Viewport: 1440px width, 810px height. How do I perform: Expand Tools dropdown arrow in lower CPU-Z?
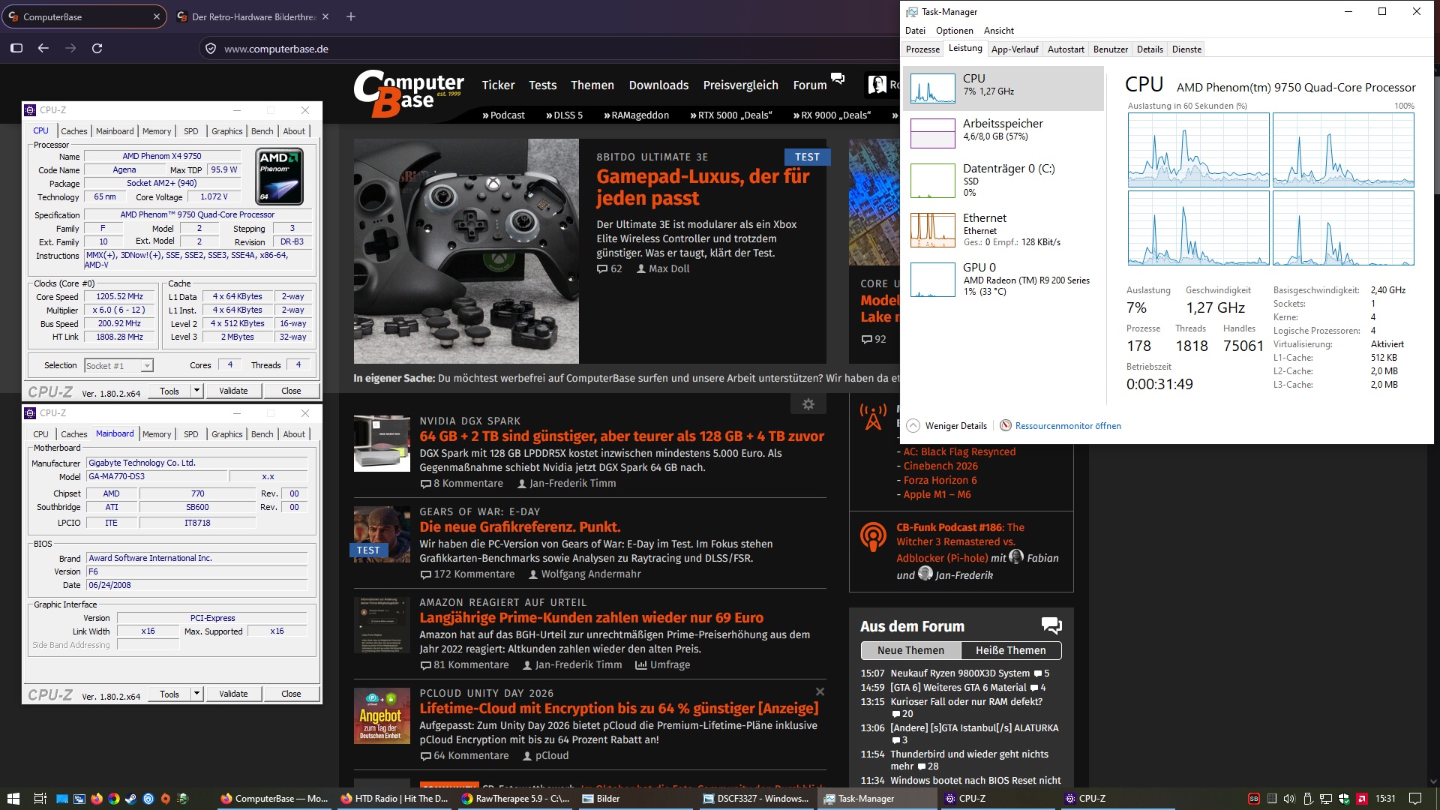196,694
